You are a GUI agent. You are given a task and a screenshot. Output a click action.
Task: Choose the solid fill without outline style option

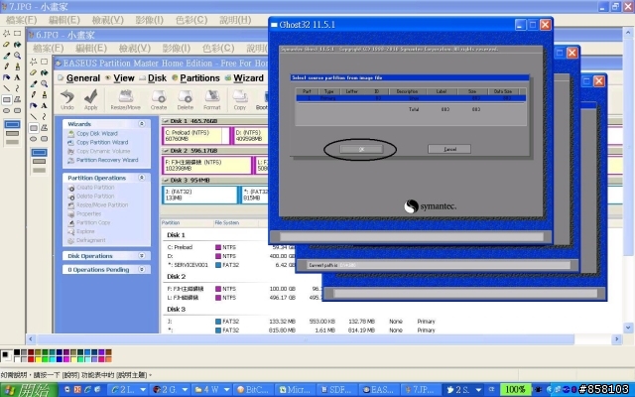click(x=12, y=142)
